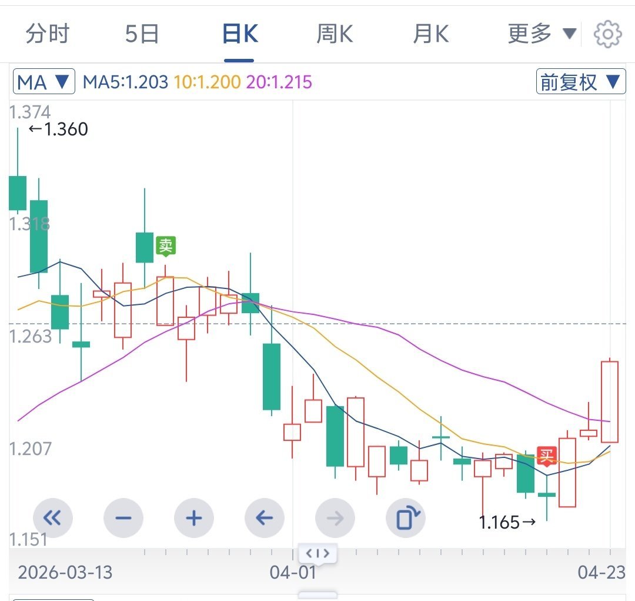Open the MA indicator dropdown
Image resolution: width=635 pixels, height=601 pixels.
[43, 82]
